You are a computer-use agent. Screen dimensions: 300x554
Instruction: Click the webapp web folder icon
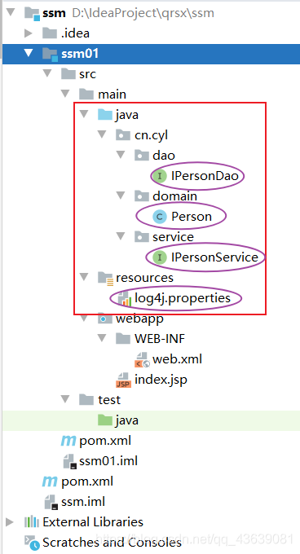click(x=104, y=318)
